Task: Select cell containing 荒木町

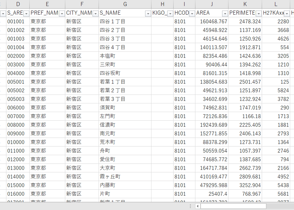Action: coord(125,142)
